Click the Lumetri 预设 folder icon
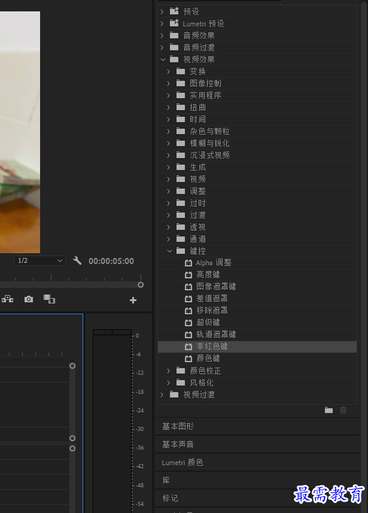This screenshot has width=368, height=513. pos(174,23)
